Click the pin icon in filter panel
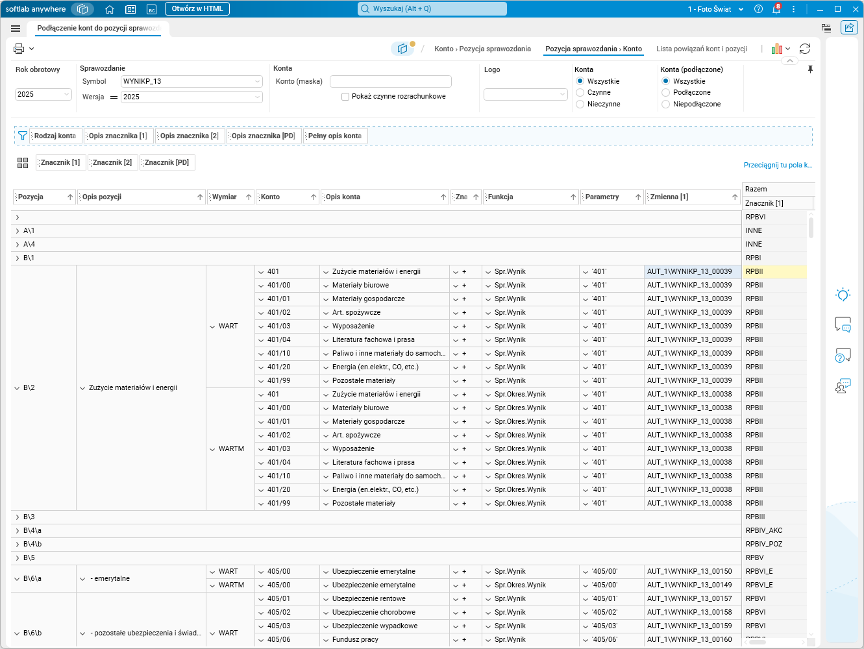The width and height of the screenshot is (864, 649). 810,69
